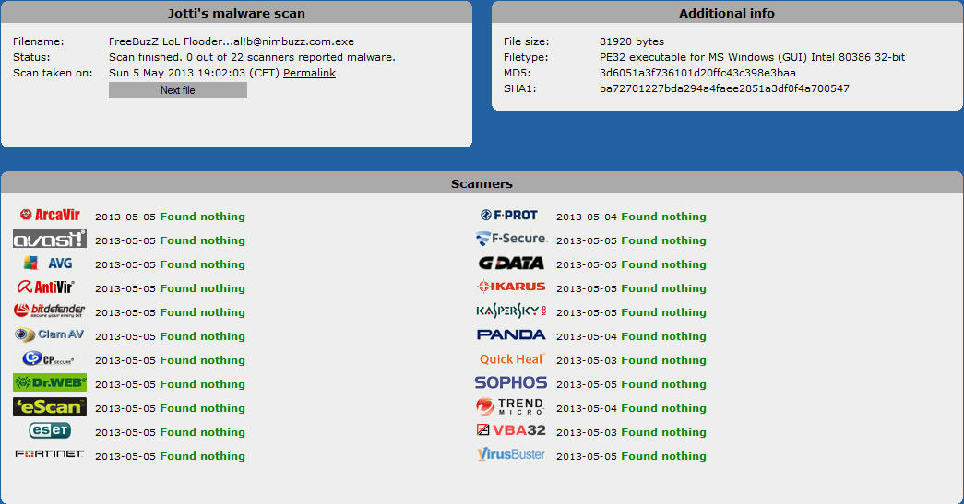Click the ESET scanner logo
964x504 pixels.
pyautogui.click(x=50, y=430)
